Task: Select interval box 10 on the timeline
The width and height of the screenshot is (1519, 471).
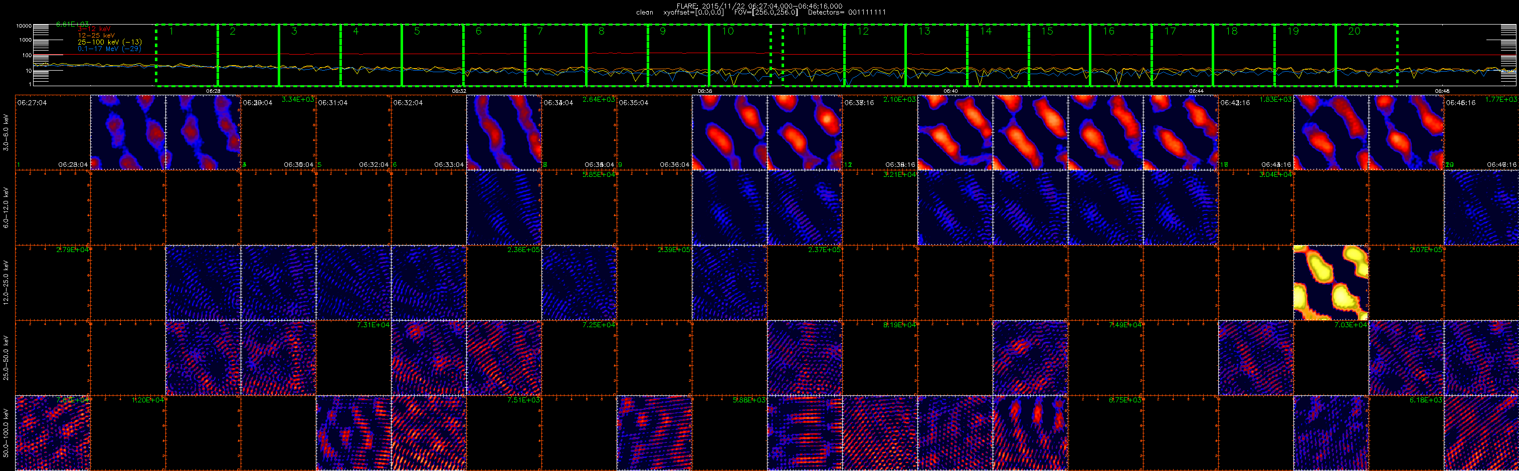Action: [739, 56]
